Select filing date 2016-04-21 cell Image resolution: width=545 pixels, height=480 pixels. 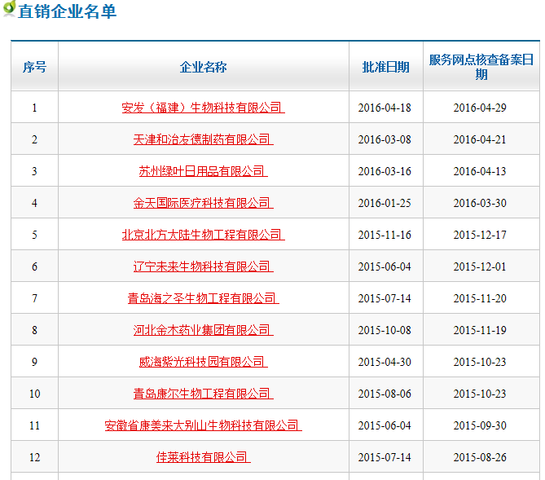click(x=480, y=139)
